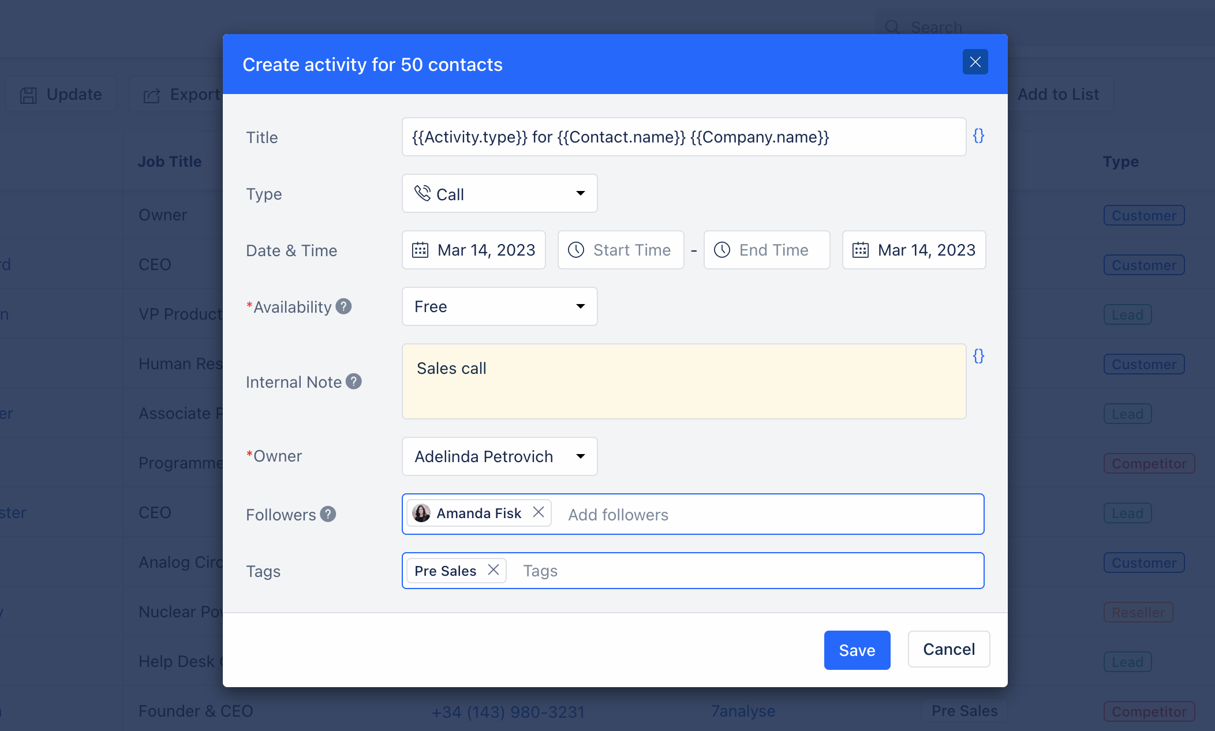Cancel the activity creation
This screenshot has width=1215, height=731.
tap(949, 649)
